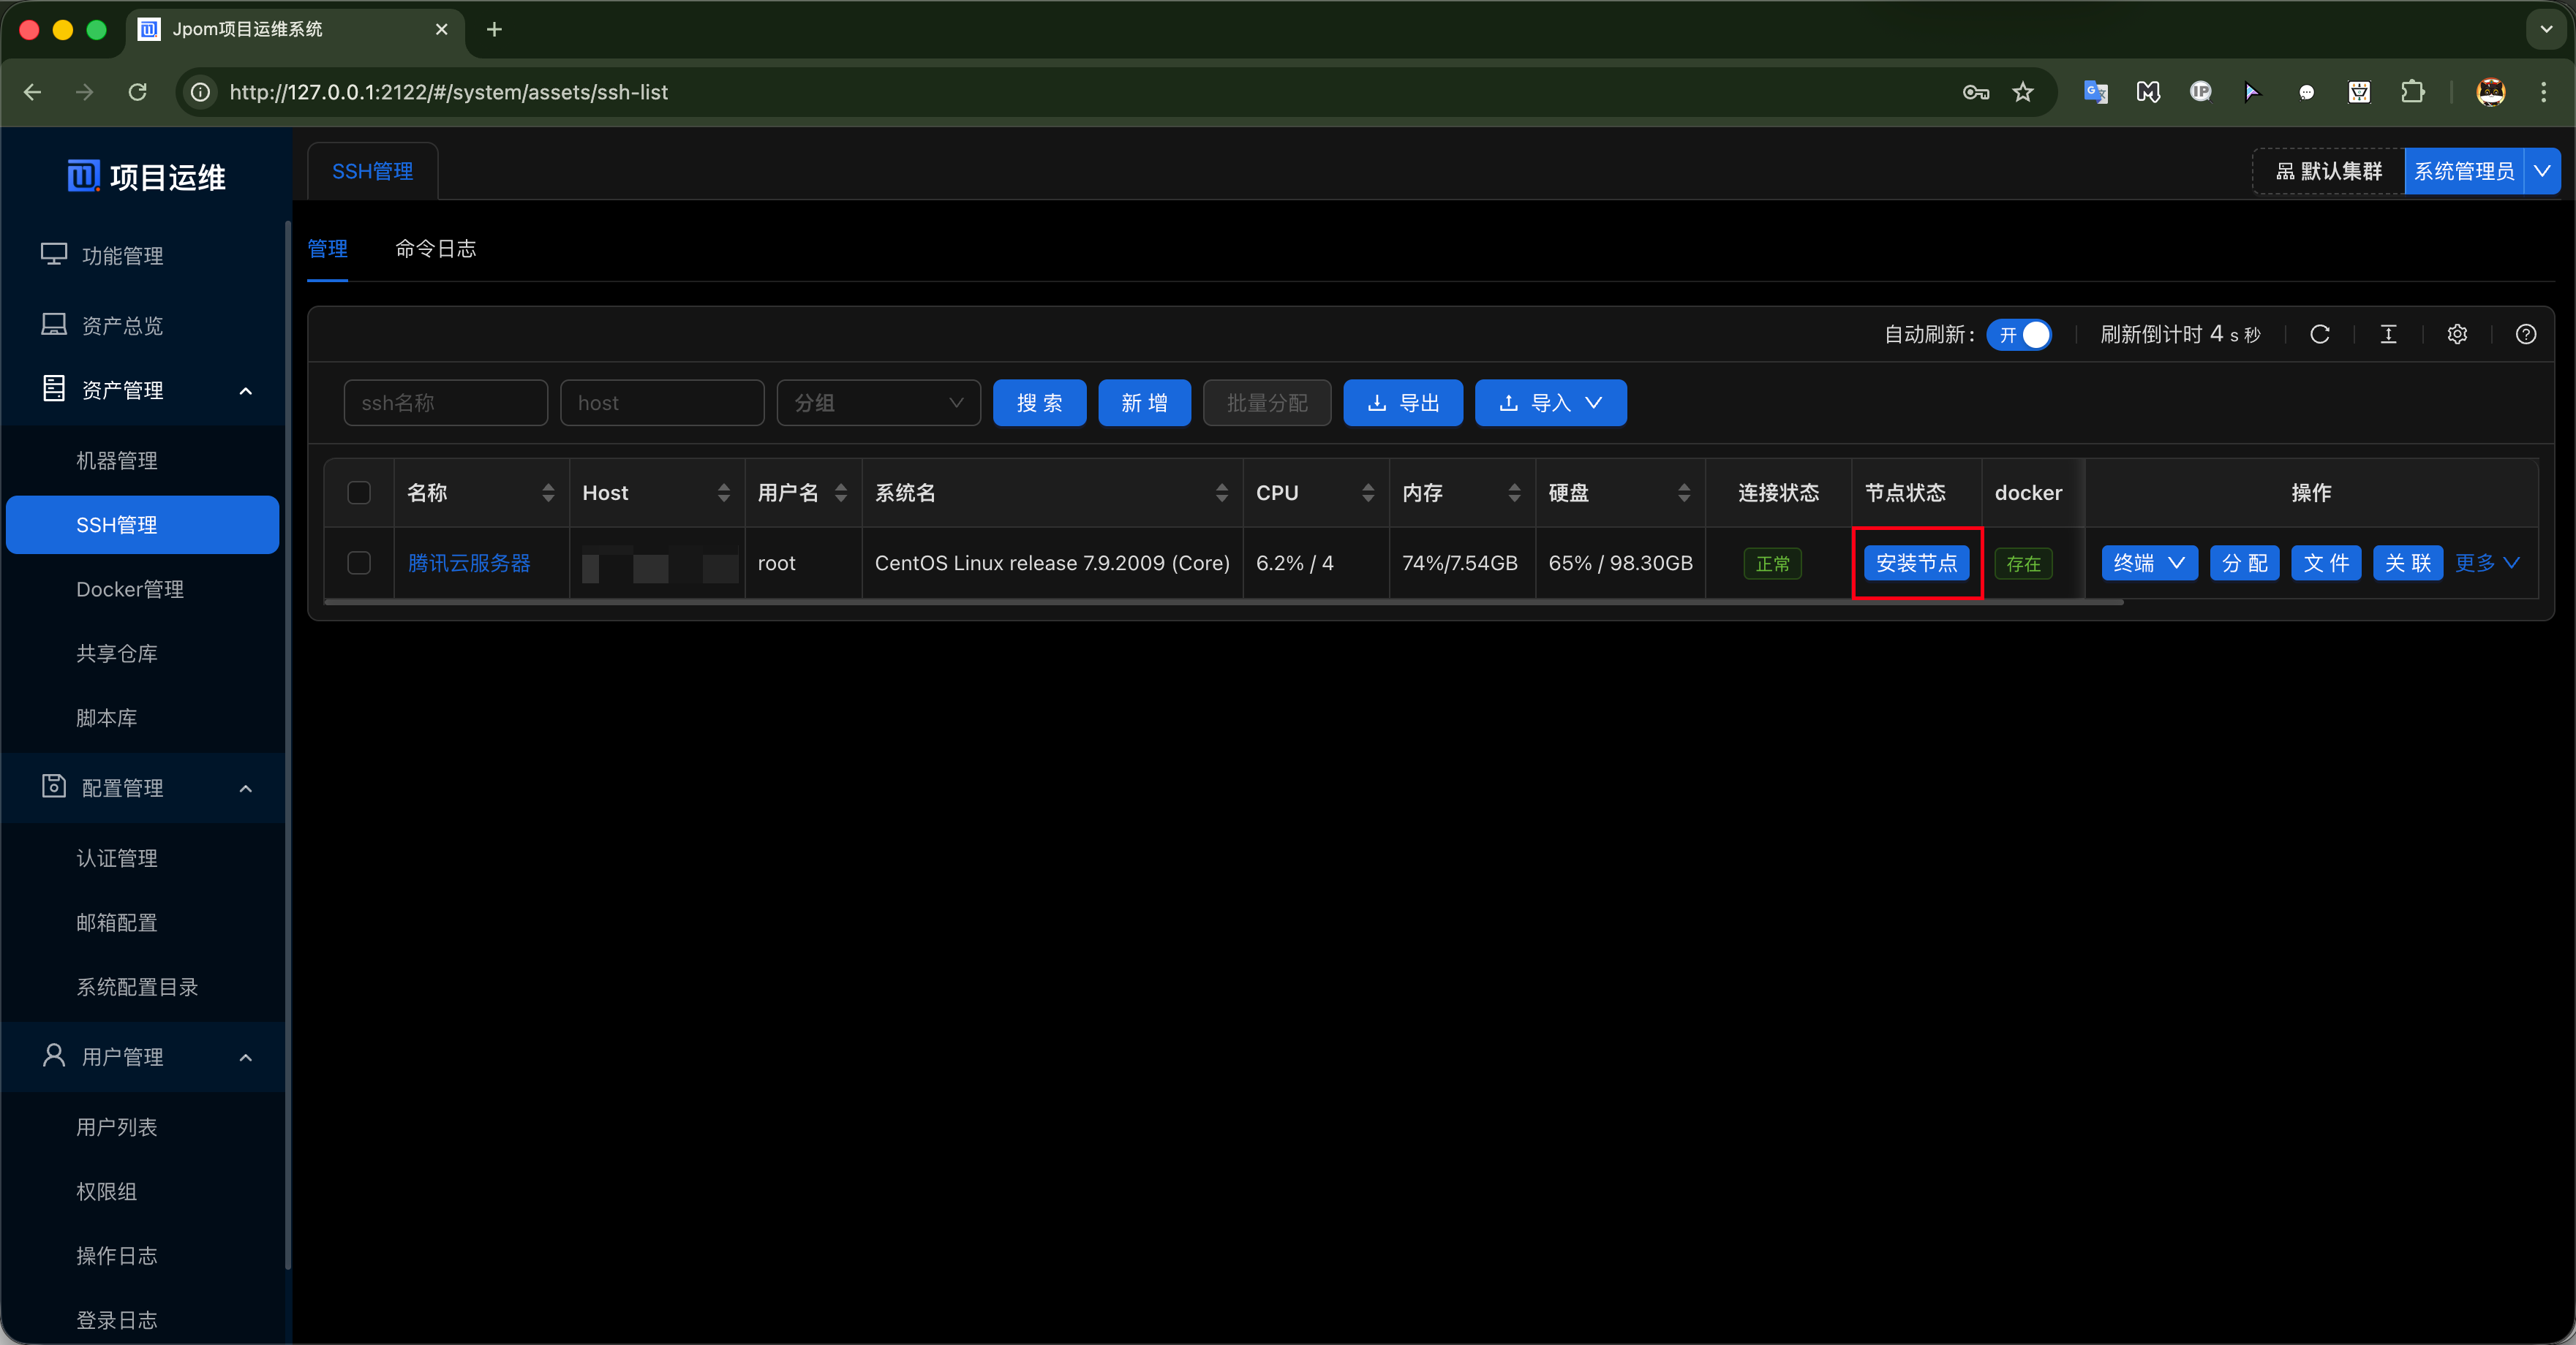Open the 分组 dropdown filter
Viewport: 2576px width, 1345px height.
tap(878, 403)
